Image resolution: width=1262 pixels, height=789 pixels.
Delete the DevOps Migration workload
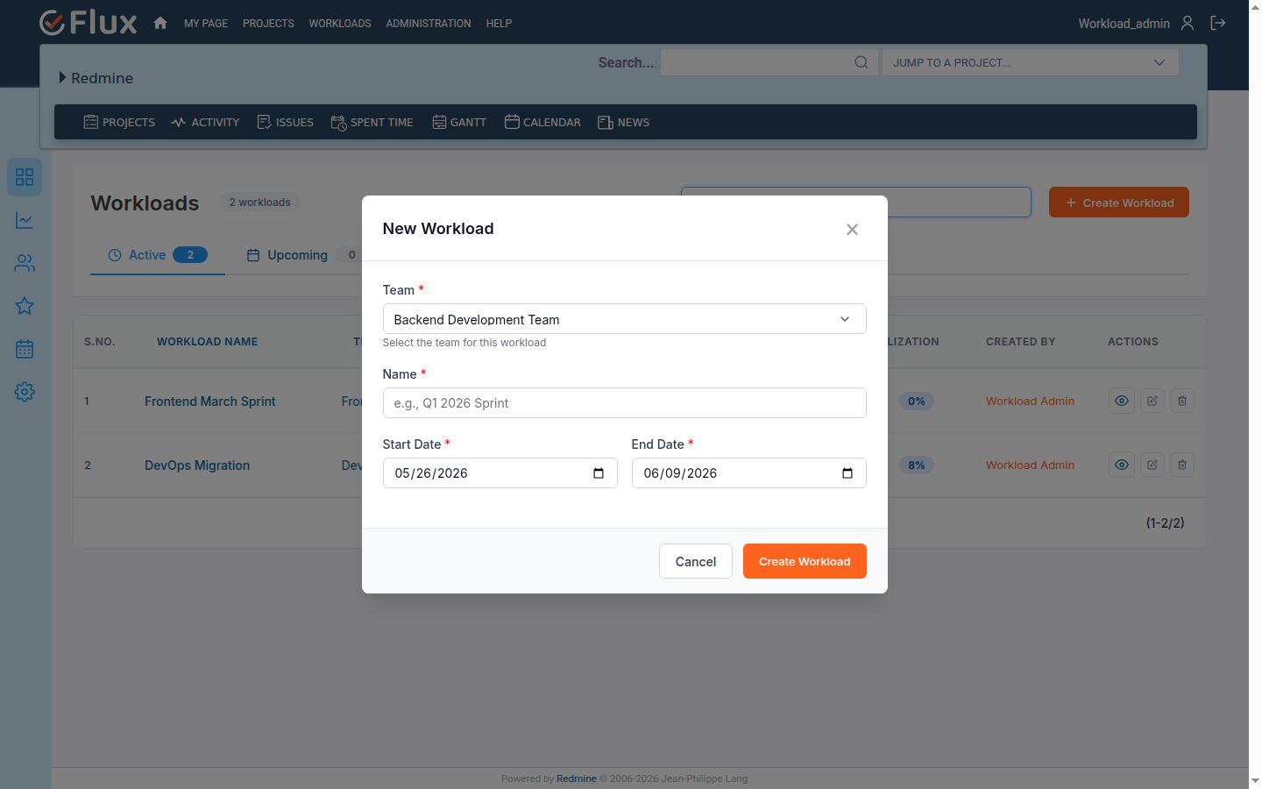pos(1182,465)
